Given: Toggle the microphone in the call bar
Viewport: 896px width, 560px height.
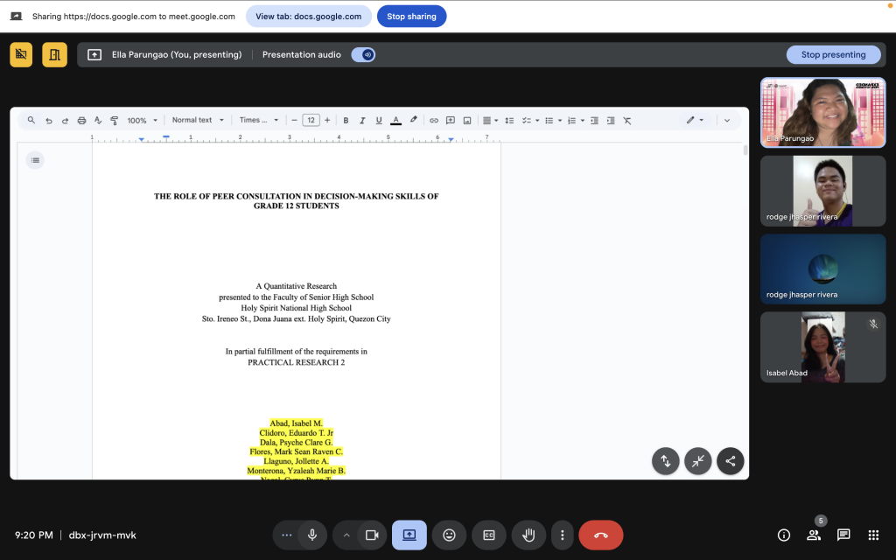Looking at the screenshot, I should point(311,535).
